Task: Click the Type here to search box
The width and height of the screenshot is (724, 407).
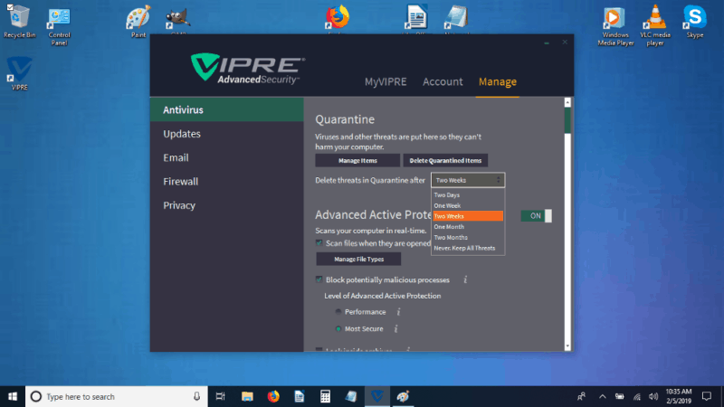Action: [117, 396]
